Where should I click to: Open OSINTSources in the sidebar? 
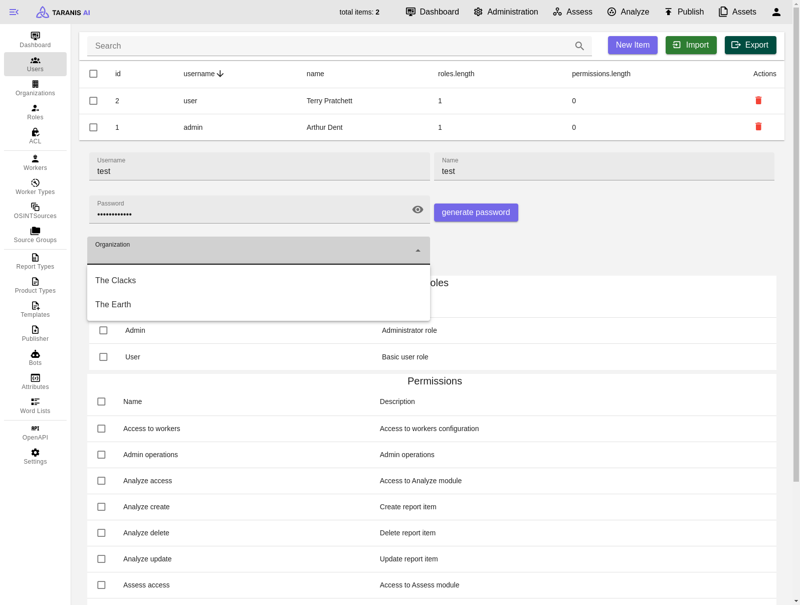pos(35,211)
